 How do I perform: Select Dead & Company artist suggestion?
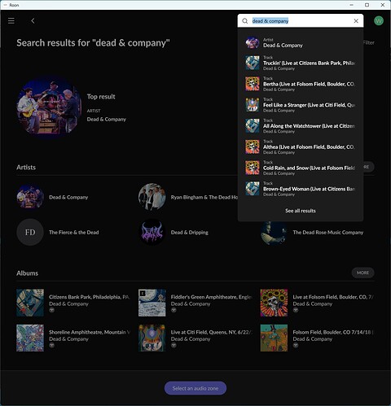coord(301,43)
